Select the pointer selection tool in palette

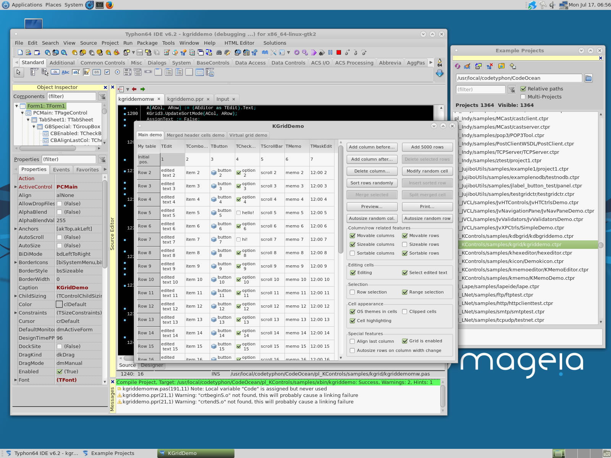(19, 72)
